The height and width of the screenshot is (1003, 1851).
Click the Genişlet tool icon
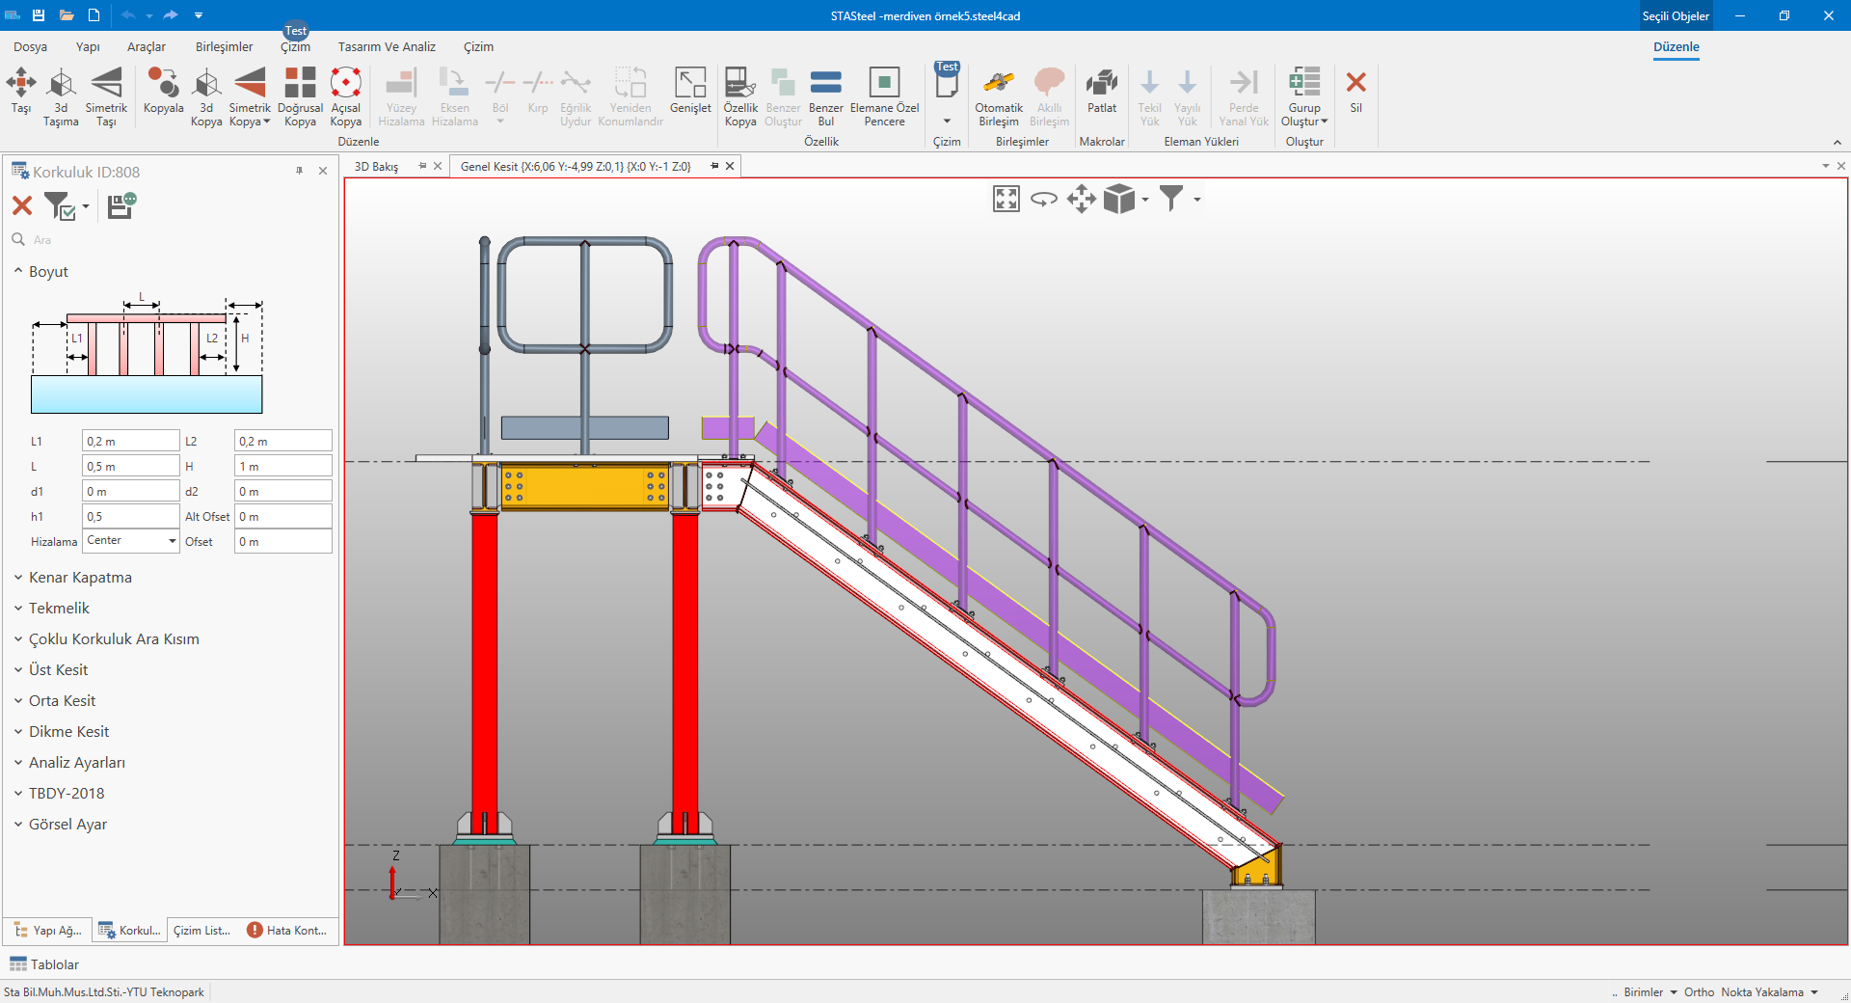coord(690,85)
